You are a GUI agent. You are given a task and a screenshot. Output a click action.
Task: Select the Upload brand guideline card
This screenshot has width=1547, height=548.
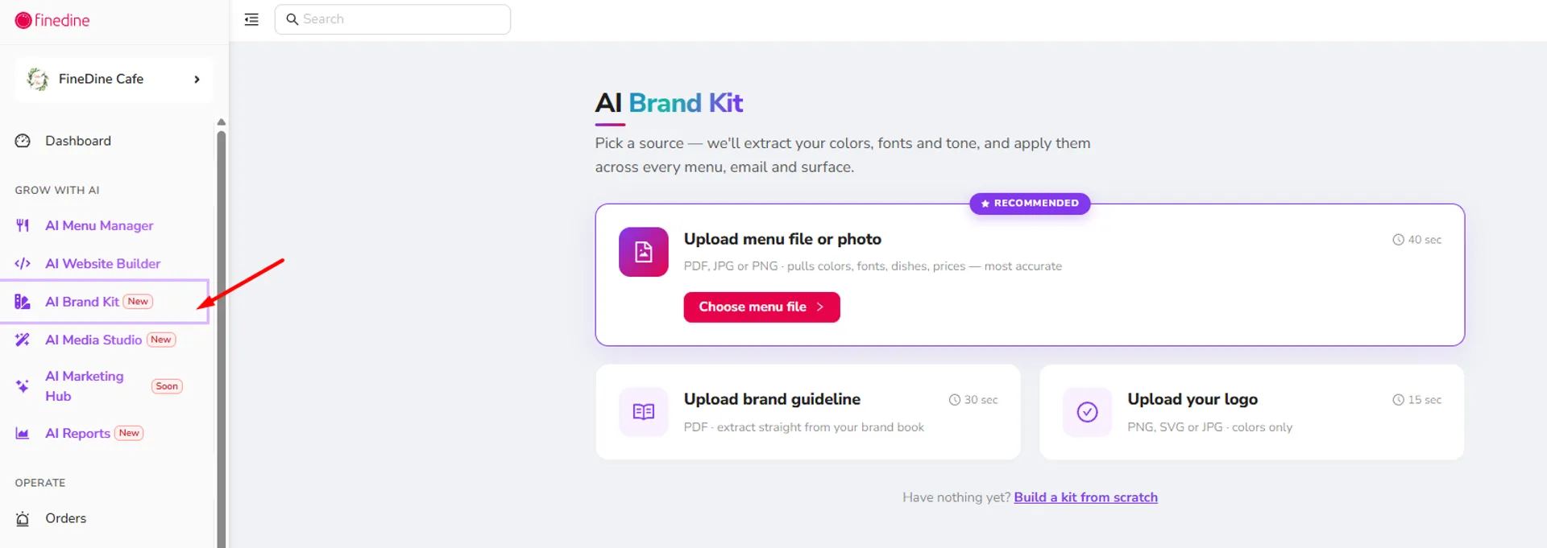807,412
